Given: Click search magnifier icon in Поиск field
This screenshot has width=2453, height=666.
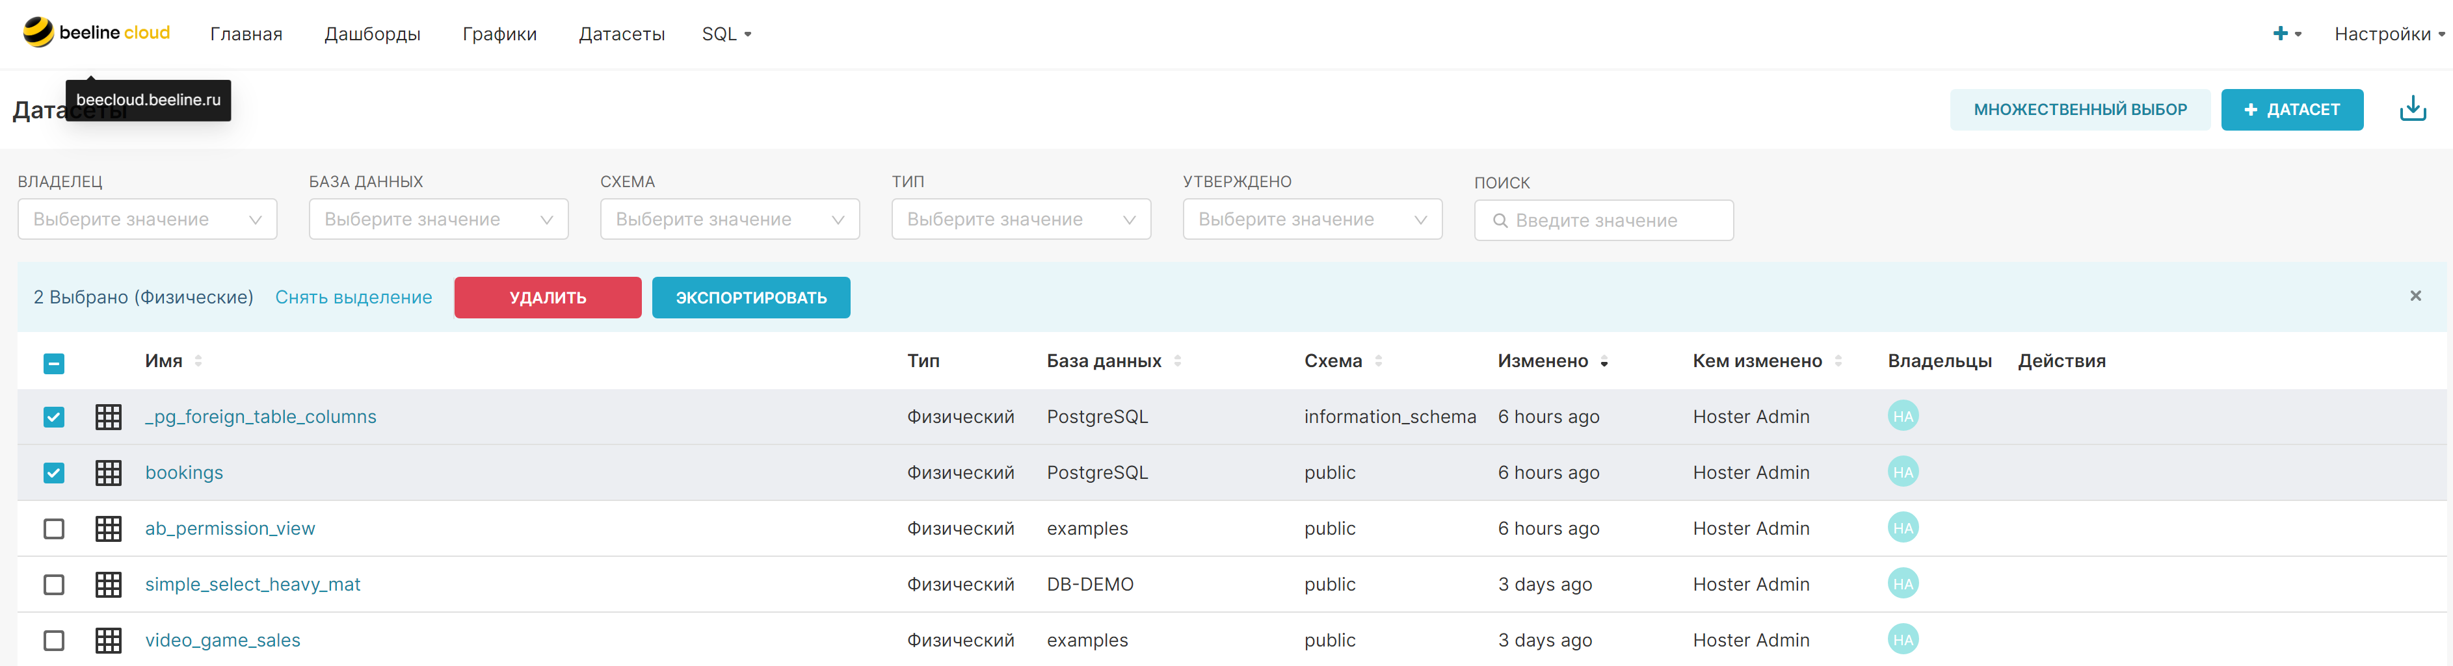Looking at the screenshot, I should 1500,221.
